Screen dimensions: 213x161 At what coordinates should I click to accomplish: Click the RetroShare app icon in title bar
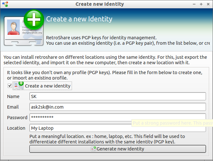(x=5, y=4)
